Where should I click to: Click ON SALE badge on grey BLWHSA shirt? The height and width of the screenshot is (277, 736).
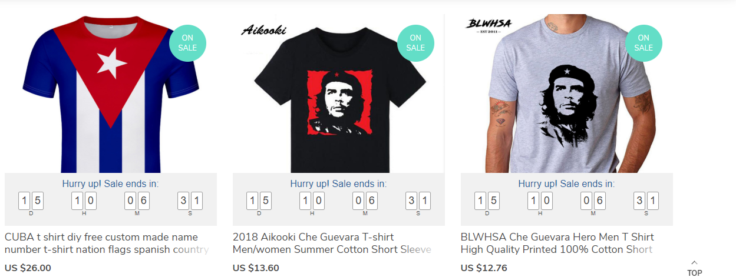pos(643,43)
